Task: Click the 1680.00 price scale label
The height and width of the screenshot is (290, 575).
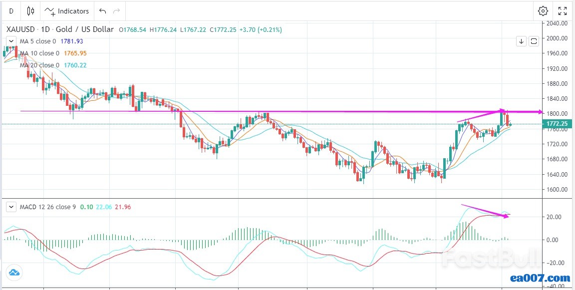Action: tap(557, 159)
